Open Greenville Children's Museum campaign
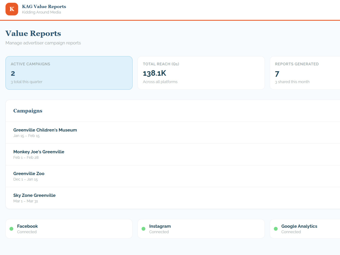 pyautogui.click(x=173, y=133)
